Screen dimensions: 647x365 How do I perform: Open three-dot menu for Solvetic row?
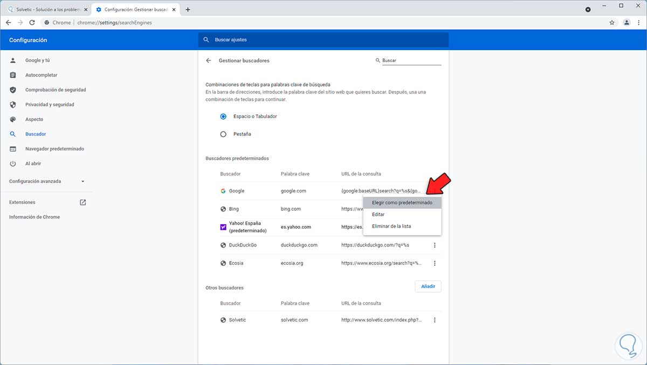tap(435, 320)
